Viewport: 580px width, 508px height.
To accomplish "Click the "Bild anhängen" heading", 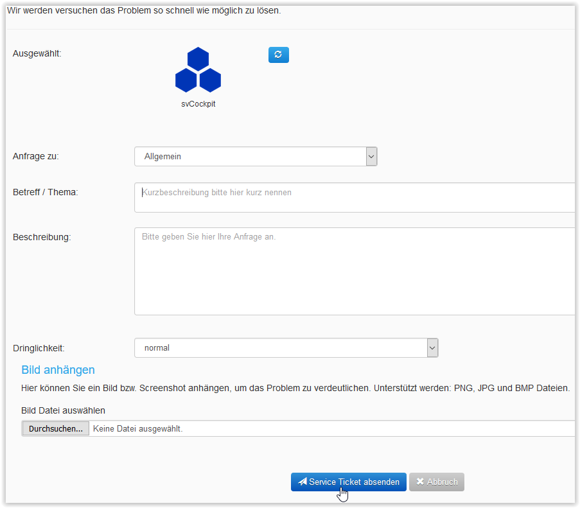I will [58, 370].
